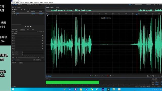This screenshot has height=91, width=162.
Task: Click the import file icon in Files panel
Action: (15, 10)
